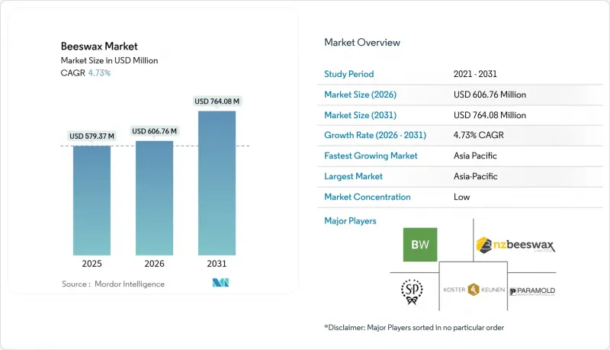Click the Market Overview heading
Screen dimensions: 610x350
click(362, 43)
